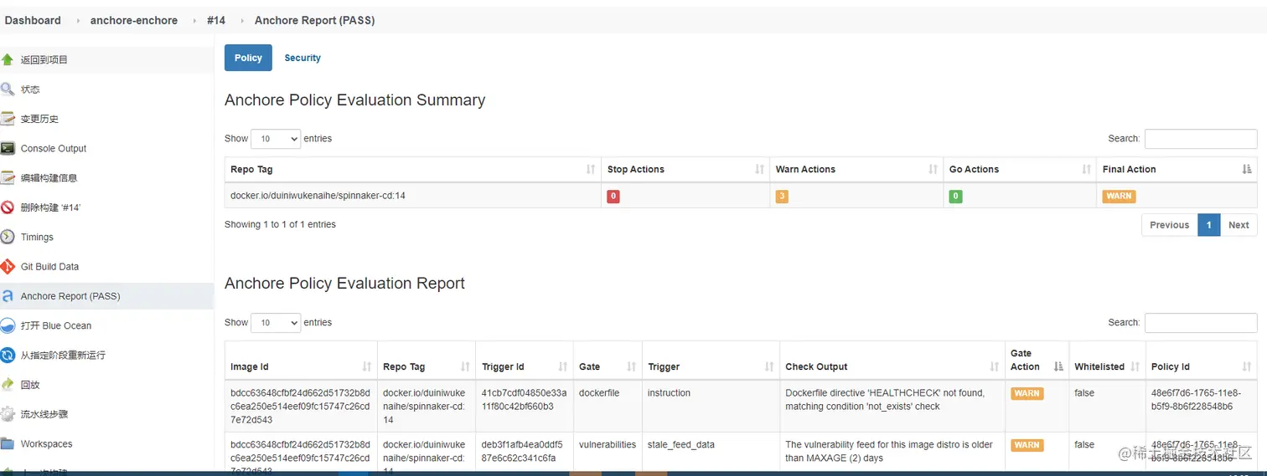Click docker.io/duiniwukenaihe/spinnaker-cd:14 in summary table

[x=318, y=196]
